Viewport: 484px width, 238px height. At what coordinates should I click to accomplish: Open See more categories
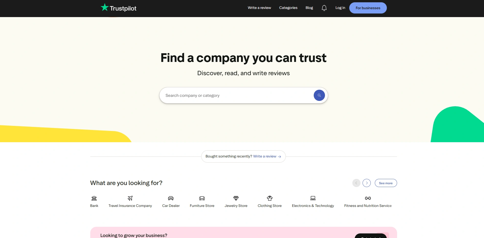[x=386, y=183]
